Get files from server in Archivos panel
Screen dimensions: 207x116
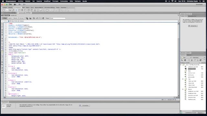(189, 60)
